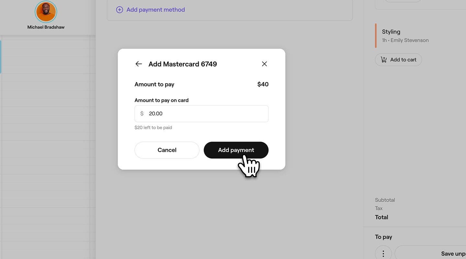Open the three-dot menu below To pay
This screenshot has width=466, height=259.
point(383,253)
